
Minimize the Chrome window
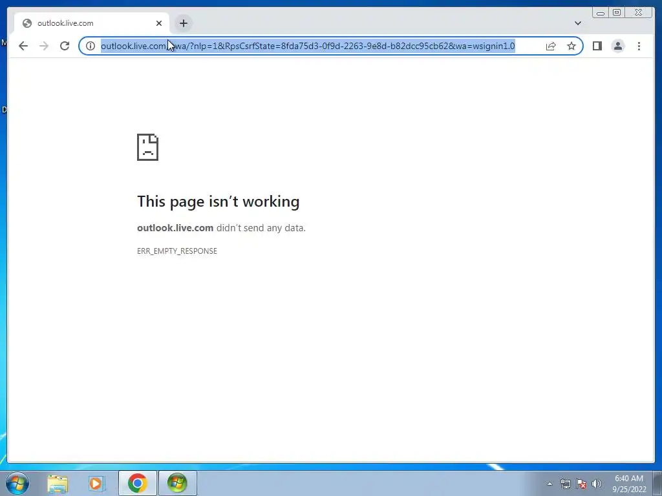click(x=601, y=13)
